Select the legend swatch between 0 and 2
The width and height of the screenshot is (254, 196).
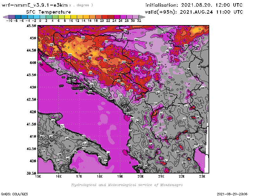click(x=43, y=17)
